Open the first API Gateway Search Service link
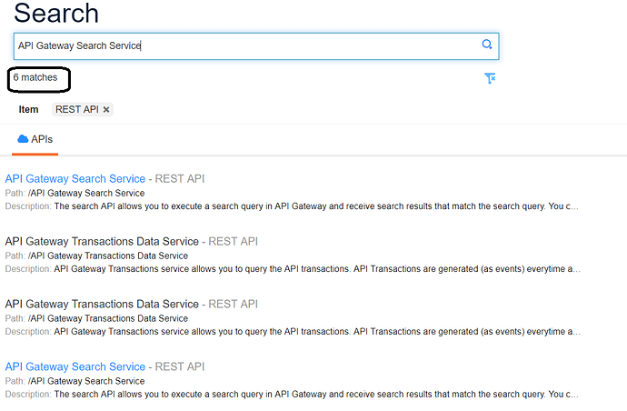The image size is (627, 411). pyautogui.click(x=75, y=178)
